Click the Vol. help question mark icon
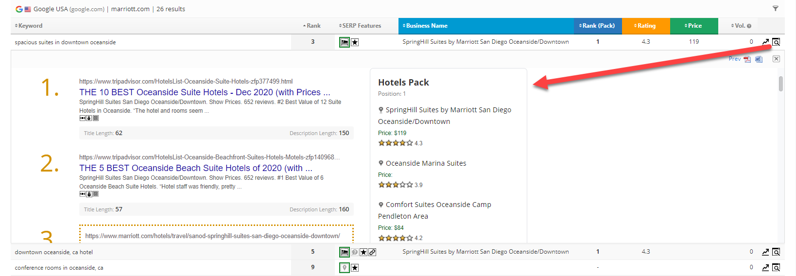This screenshot has height=276, width=796. [x=749, y=26]
